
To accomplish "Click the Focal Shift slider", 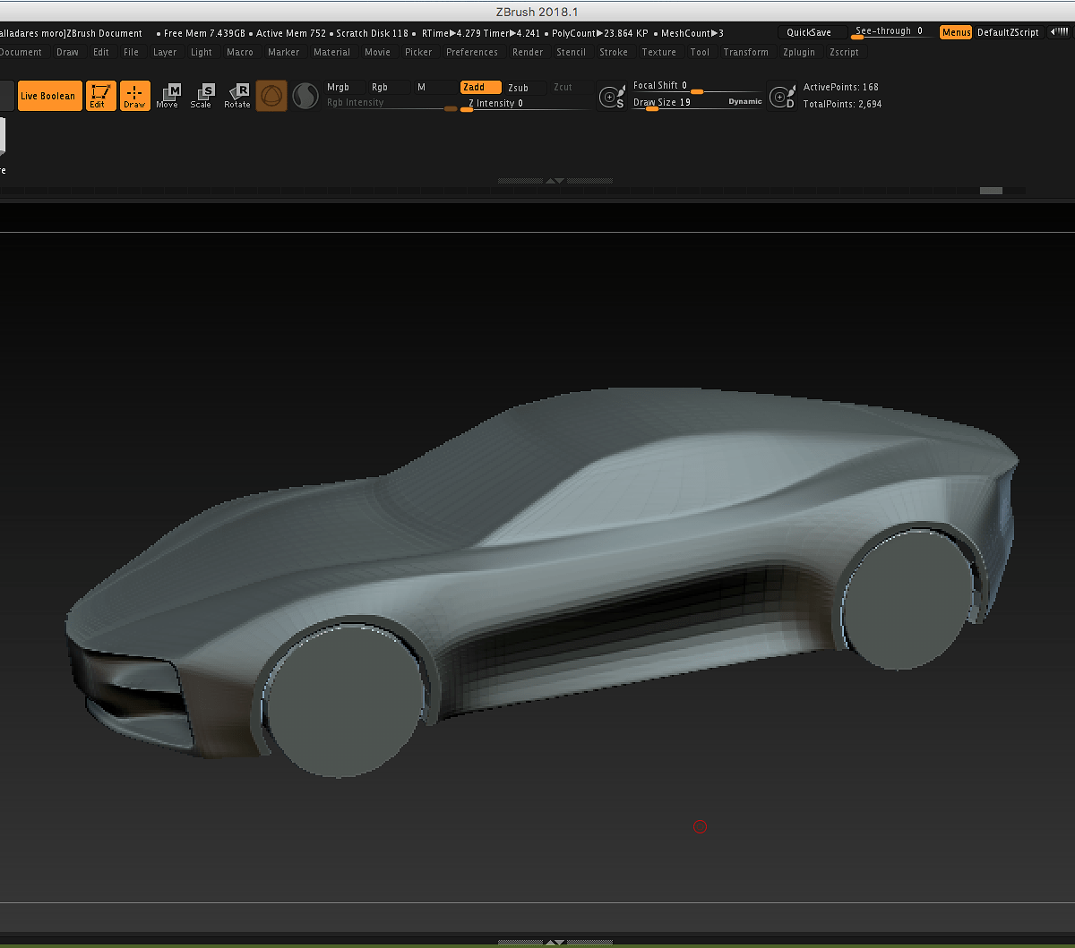I will point(697,87).
